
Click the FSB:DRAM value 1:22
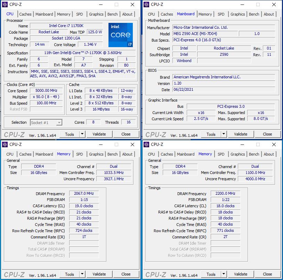tap(225, 200)
